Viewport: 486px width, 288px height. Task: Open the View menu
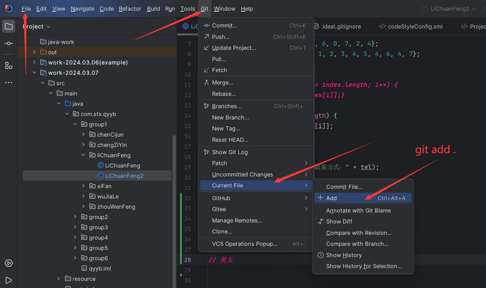tap(59, 9)
